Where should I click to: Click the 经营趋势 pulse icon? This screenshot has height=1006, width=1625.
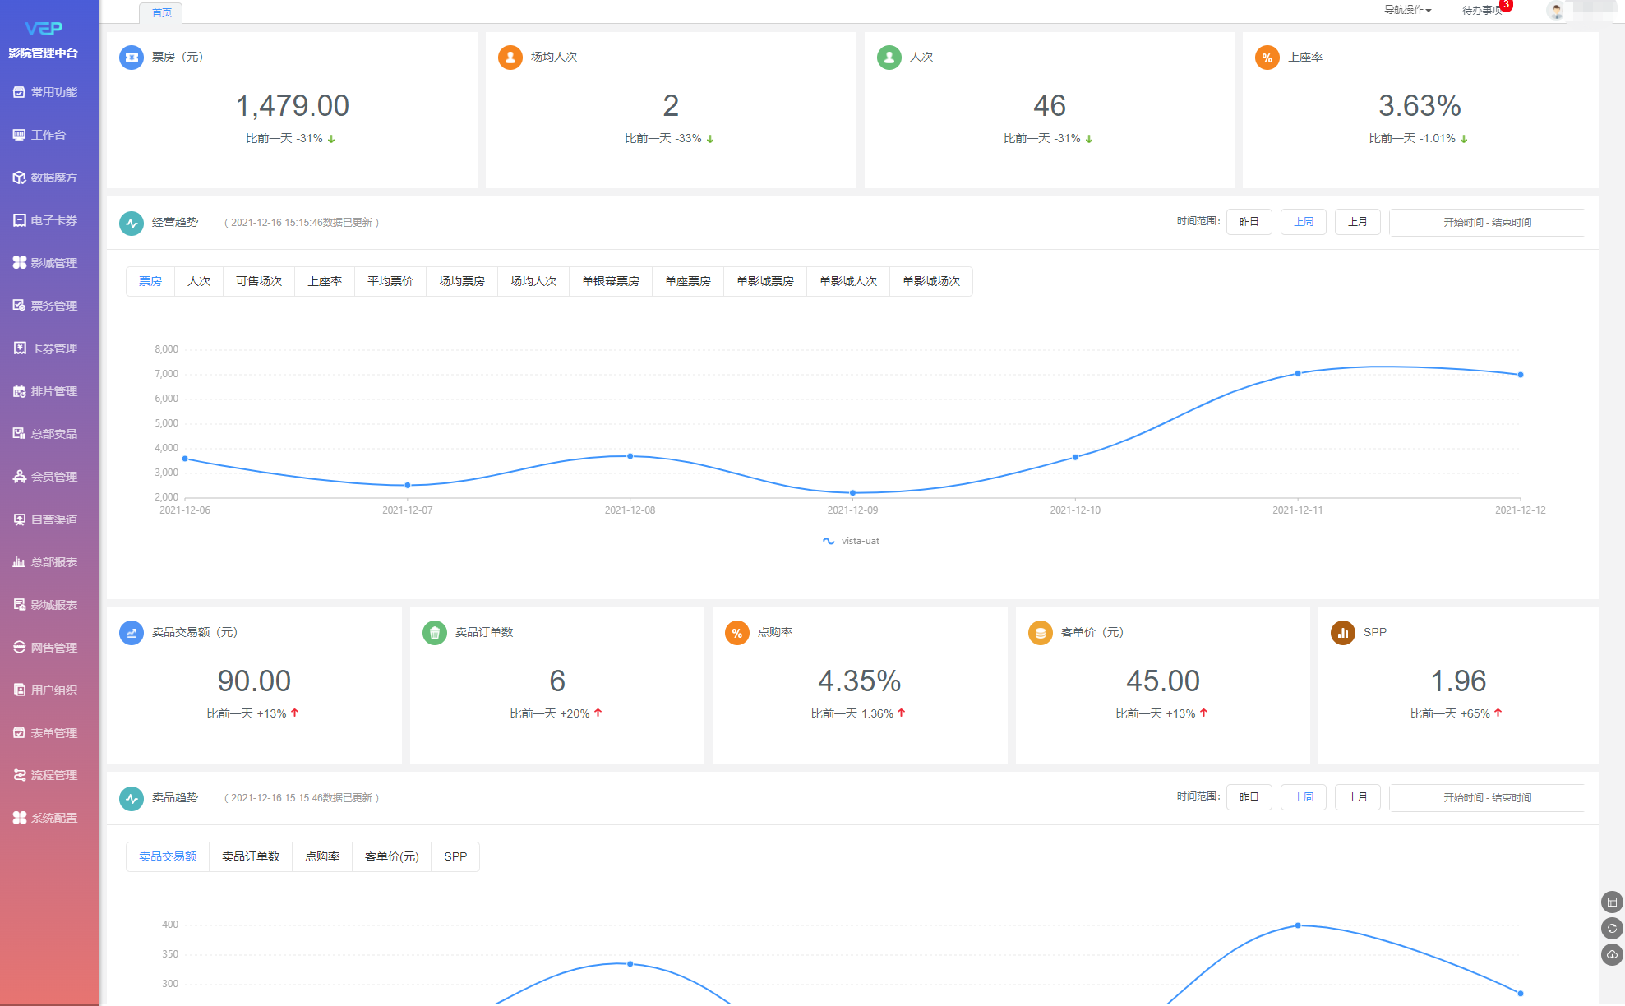tap(132, 223)
